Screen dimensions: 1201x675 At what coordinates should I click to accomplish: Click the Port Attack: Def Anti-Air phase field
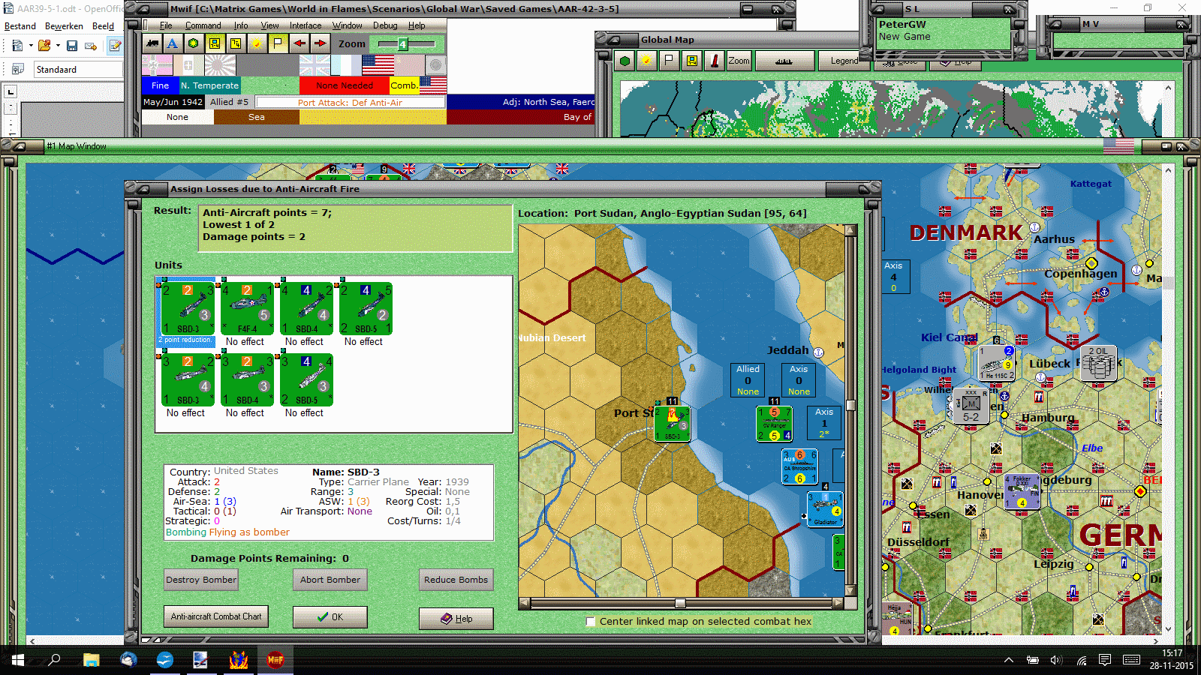351,103
